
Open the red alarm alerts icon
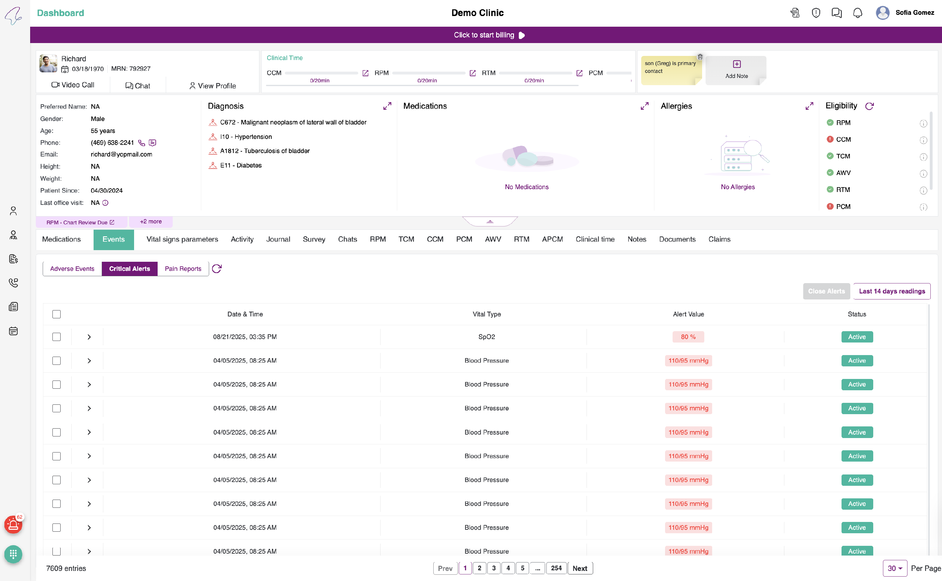14,524
